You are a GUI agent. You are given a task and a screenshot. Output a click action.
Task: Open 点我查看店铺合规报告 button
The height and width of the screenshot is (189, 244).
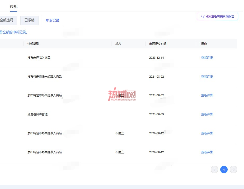[217, 16]
